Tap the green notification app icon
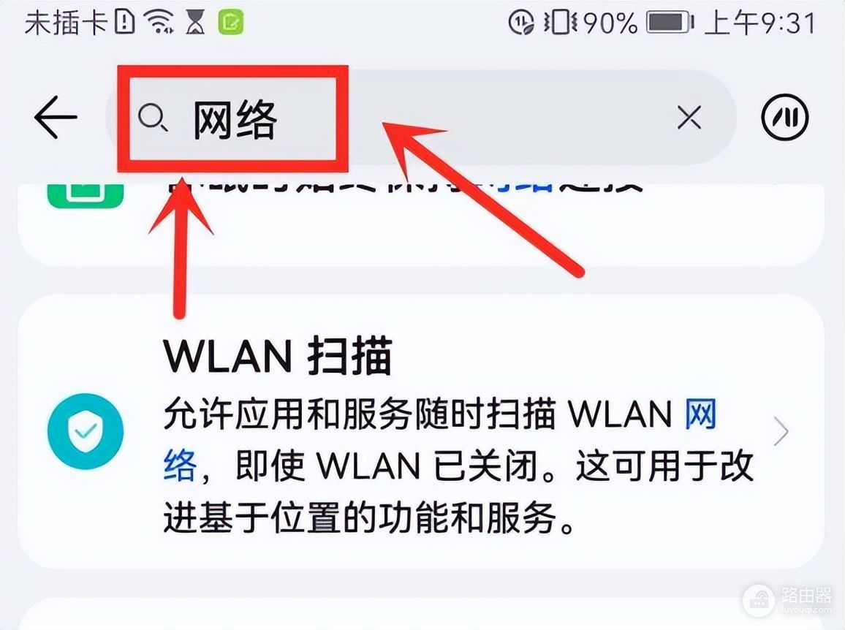 [231, 23]
